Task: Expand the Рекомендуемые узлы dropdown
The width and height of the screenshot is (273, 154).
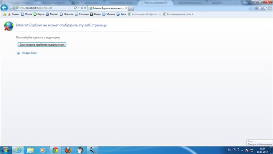Action: [192, 14]
